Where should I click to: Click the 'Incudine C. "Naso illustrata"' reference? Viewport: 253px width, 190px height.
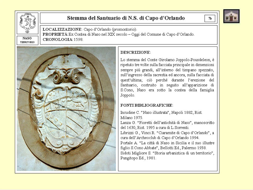(161, 115)
